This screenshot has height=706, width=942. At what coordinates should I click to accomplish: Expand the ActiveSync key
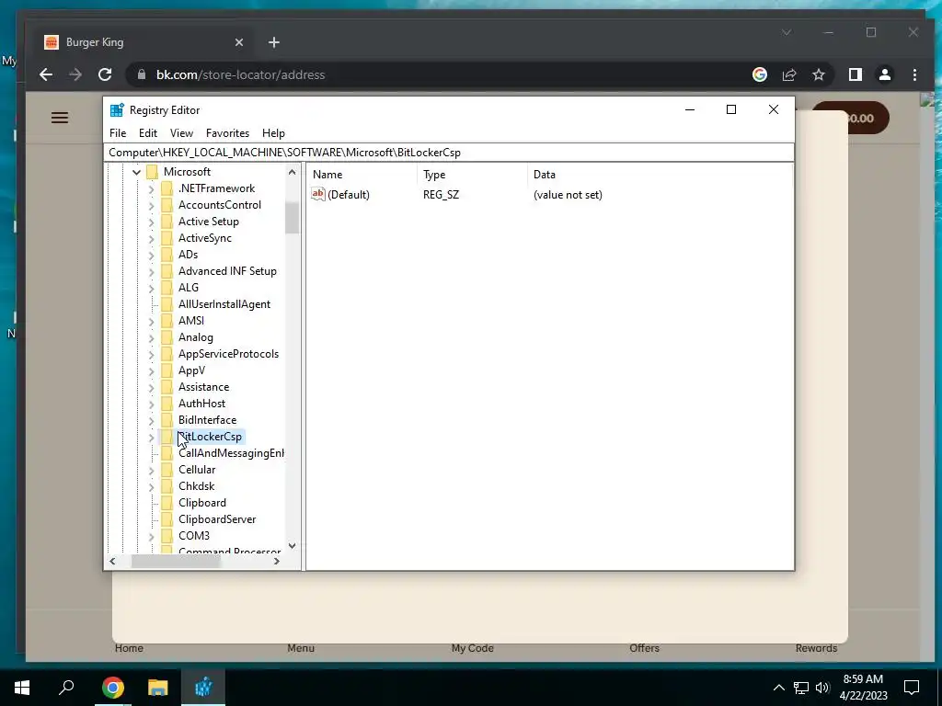(x=152, y=238)
